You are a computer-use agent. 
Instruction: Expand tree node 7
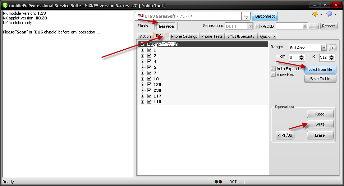coord(143,73)
